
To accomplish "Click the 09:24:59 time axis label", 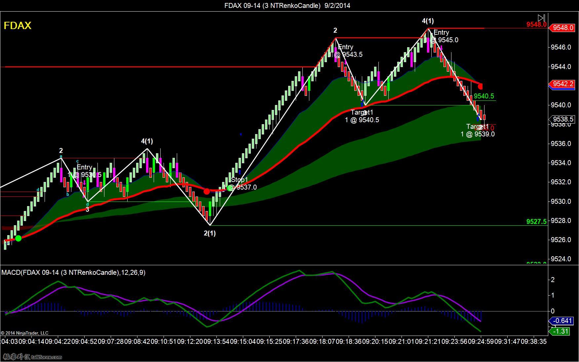I will click(x=480, y=342).
